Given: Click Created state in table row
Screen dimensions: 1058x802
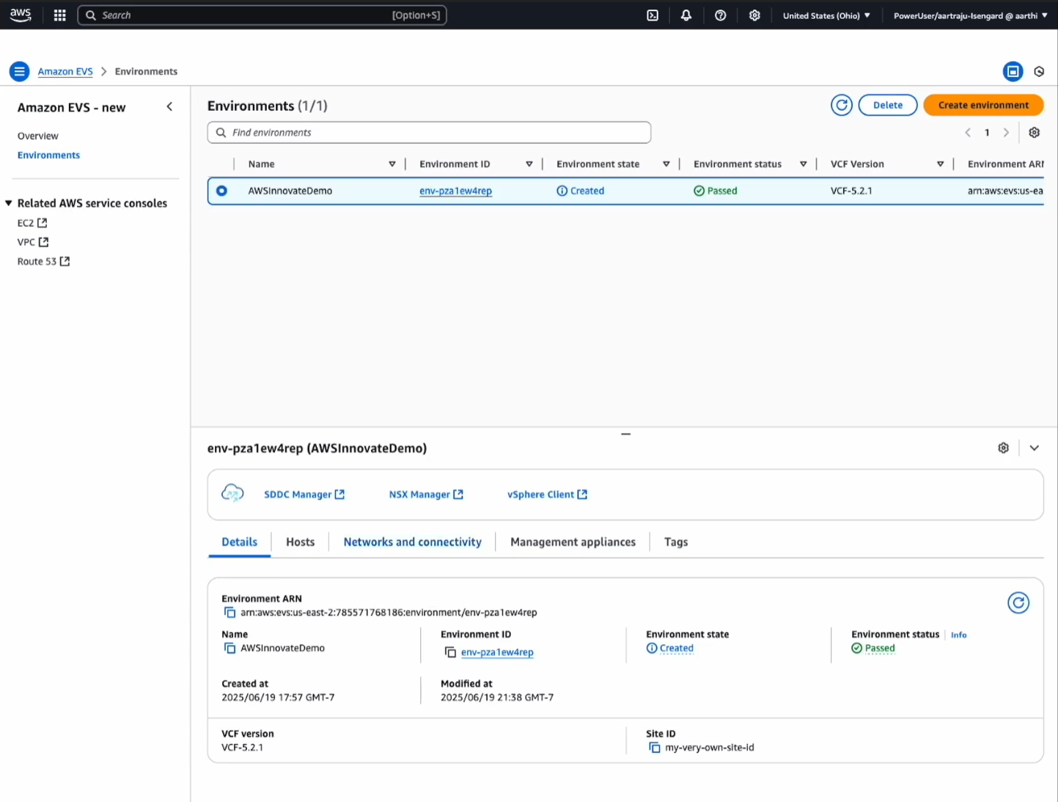Looking at the screenshot, I should click(x=581, y=191).
